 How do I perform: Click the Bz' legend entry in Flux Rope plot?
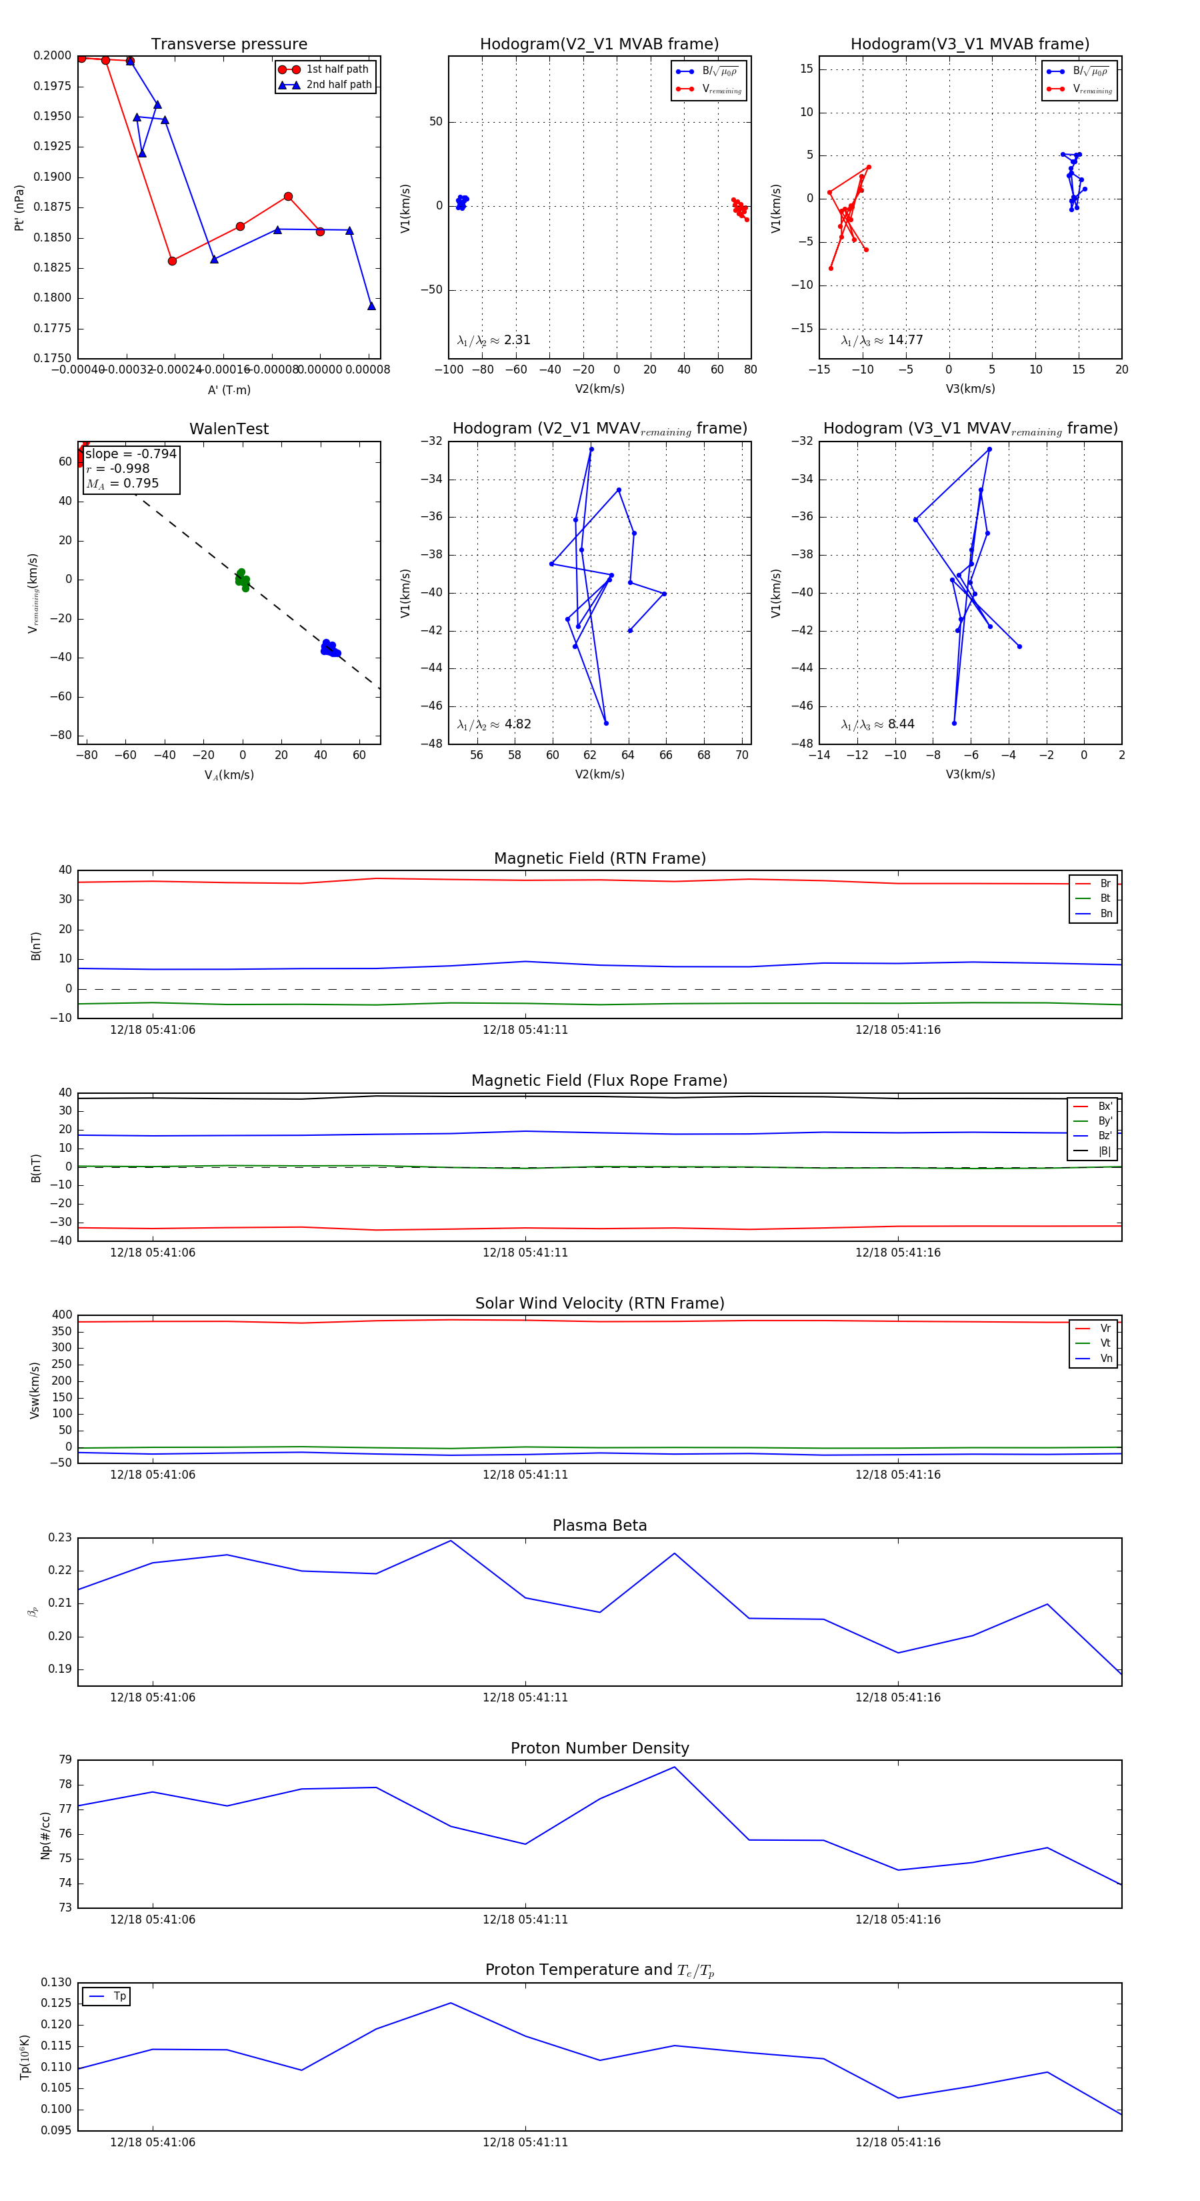(1093, 1136)
